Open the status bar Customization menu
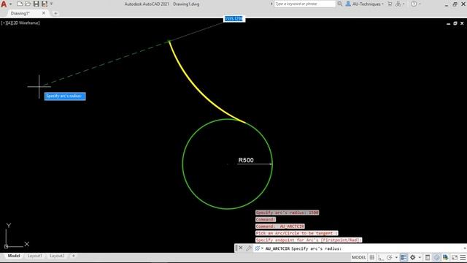The width and height of the screenshot is (467, 263). point(463,257)
